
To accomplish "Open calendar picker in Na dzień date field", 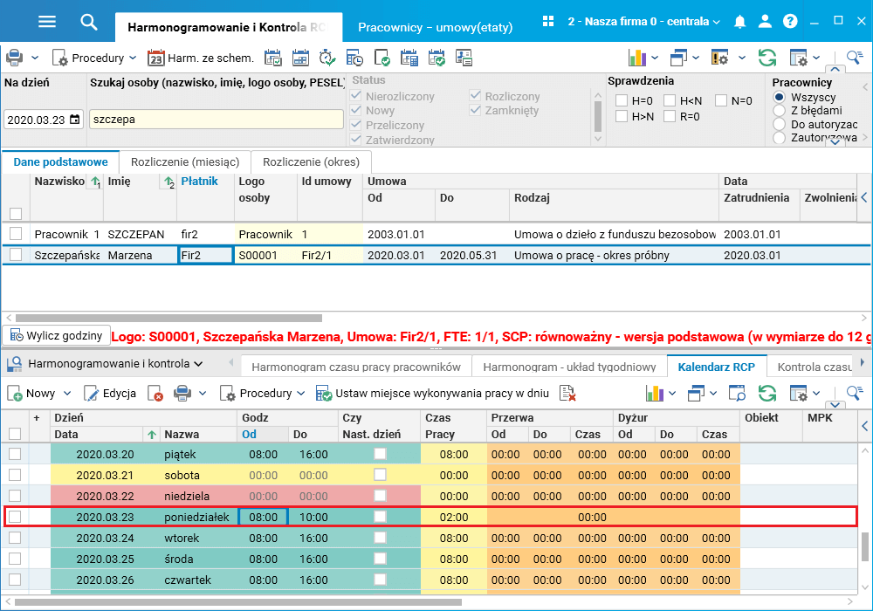I will pyautogui.click(x=74, y=120).
